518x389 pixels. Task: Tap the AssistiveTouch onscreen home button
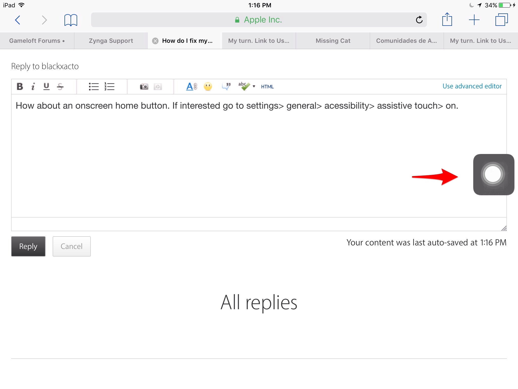(493, 174)
